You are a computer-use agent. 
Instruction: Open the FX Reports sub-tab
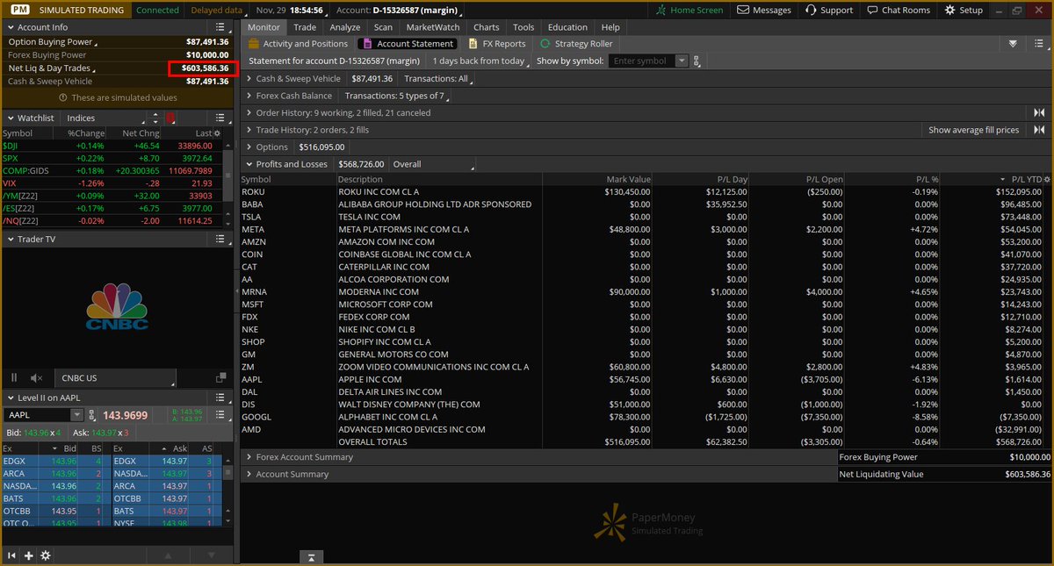point(497,43)
